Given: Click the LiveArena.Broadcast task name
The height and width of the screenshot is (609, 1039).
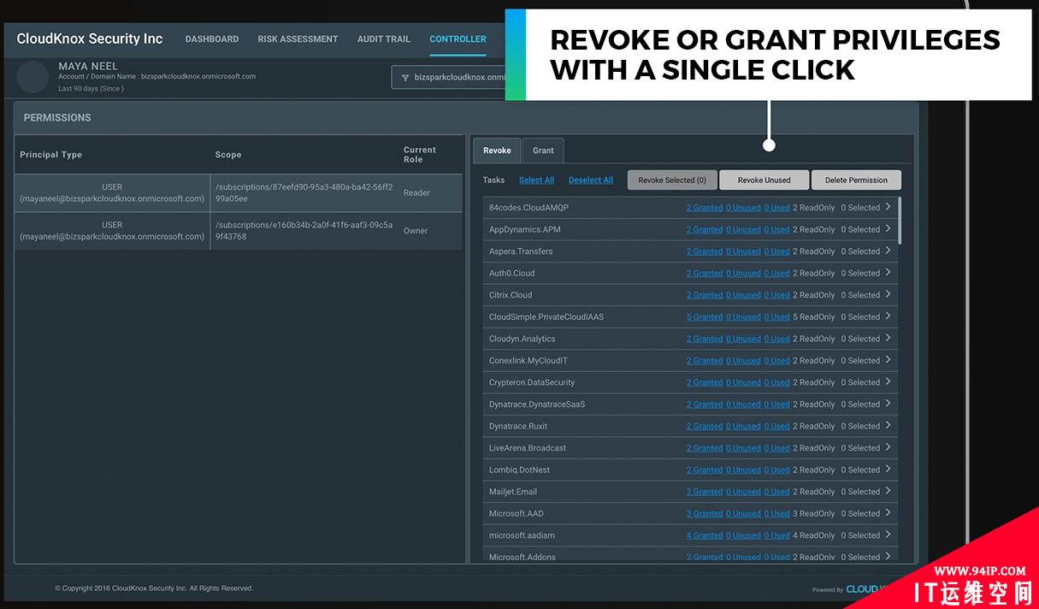Looking at the screenshot, I should pyautogui.click(x=528, y=448).
